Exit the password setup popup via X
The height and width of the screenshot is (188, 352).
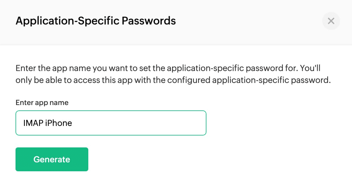(331, 21)
